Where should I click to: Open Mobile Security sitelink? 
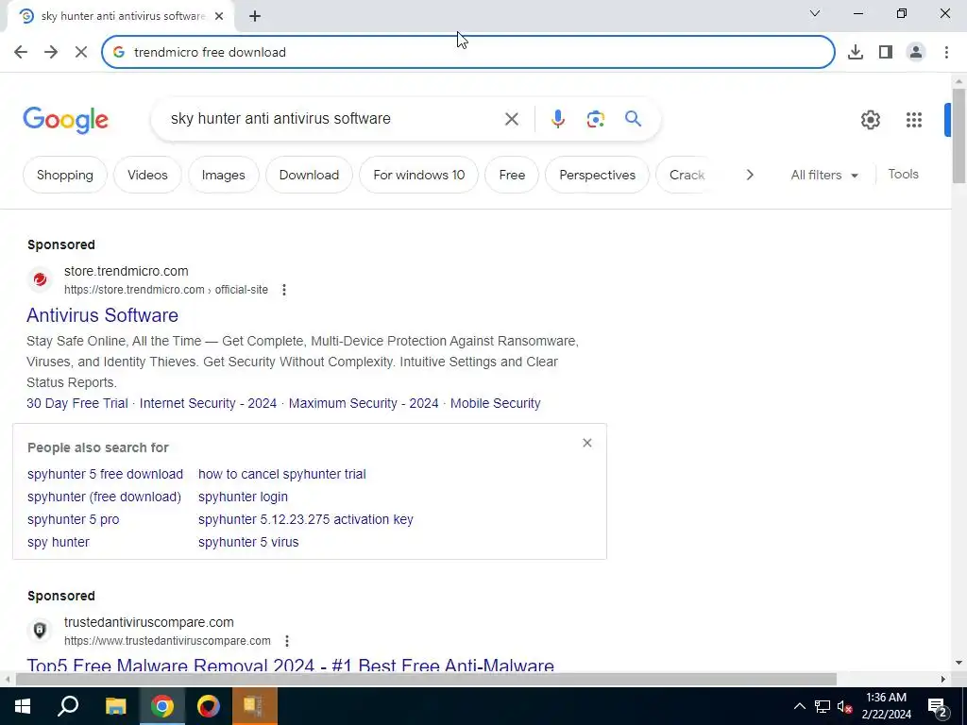pyautogui.click(x=495, y=403)
